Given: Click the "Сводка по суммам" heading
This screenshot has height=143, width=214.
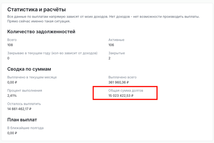Looking at the screenshot, I should tap(29, 69).
